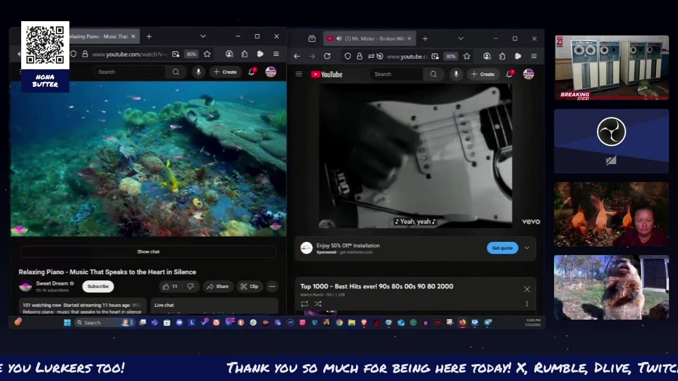Image resolution: width=678 pixels, height=381 pixels.
Task: Open notifications bell in right YouTube window
Action: [509, 74]
